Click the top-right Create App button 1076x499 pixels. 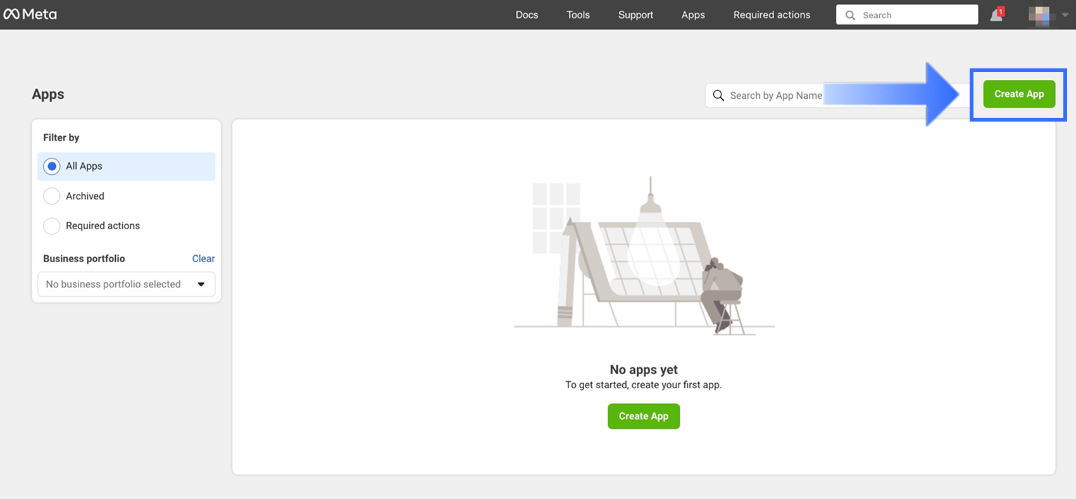click(x=1019, y=94)
